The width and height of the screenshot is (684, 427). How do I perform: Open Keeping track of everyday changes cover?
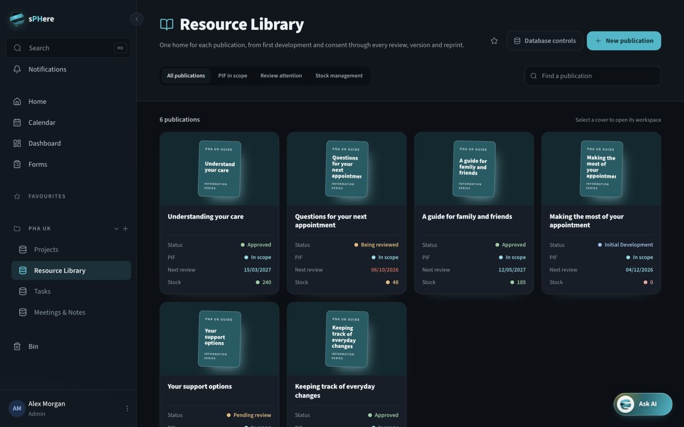[347, 339]
